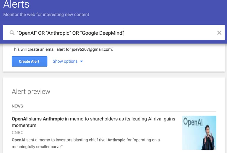The width and height of the screenshot is (227, 153).
Task: Expand the Show options dropdown
Action: [x=68, y=61]
